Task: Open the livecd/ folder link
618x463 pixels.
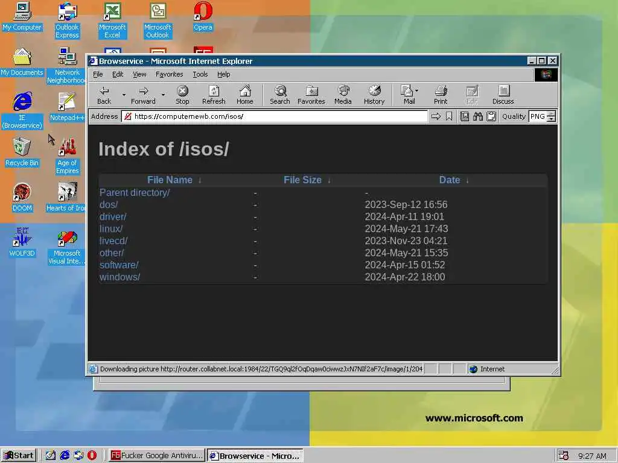Action: tap(113, 241)
